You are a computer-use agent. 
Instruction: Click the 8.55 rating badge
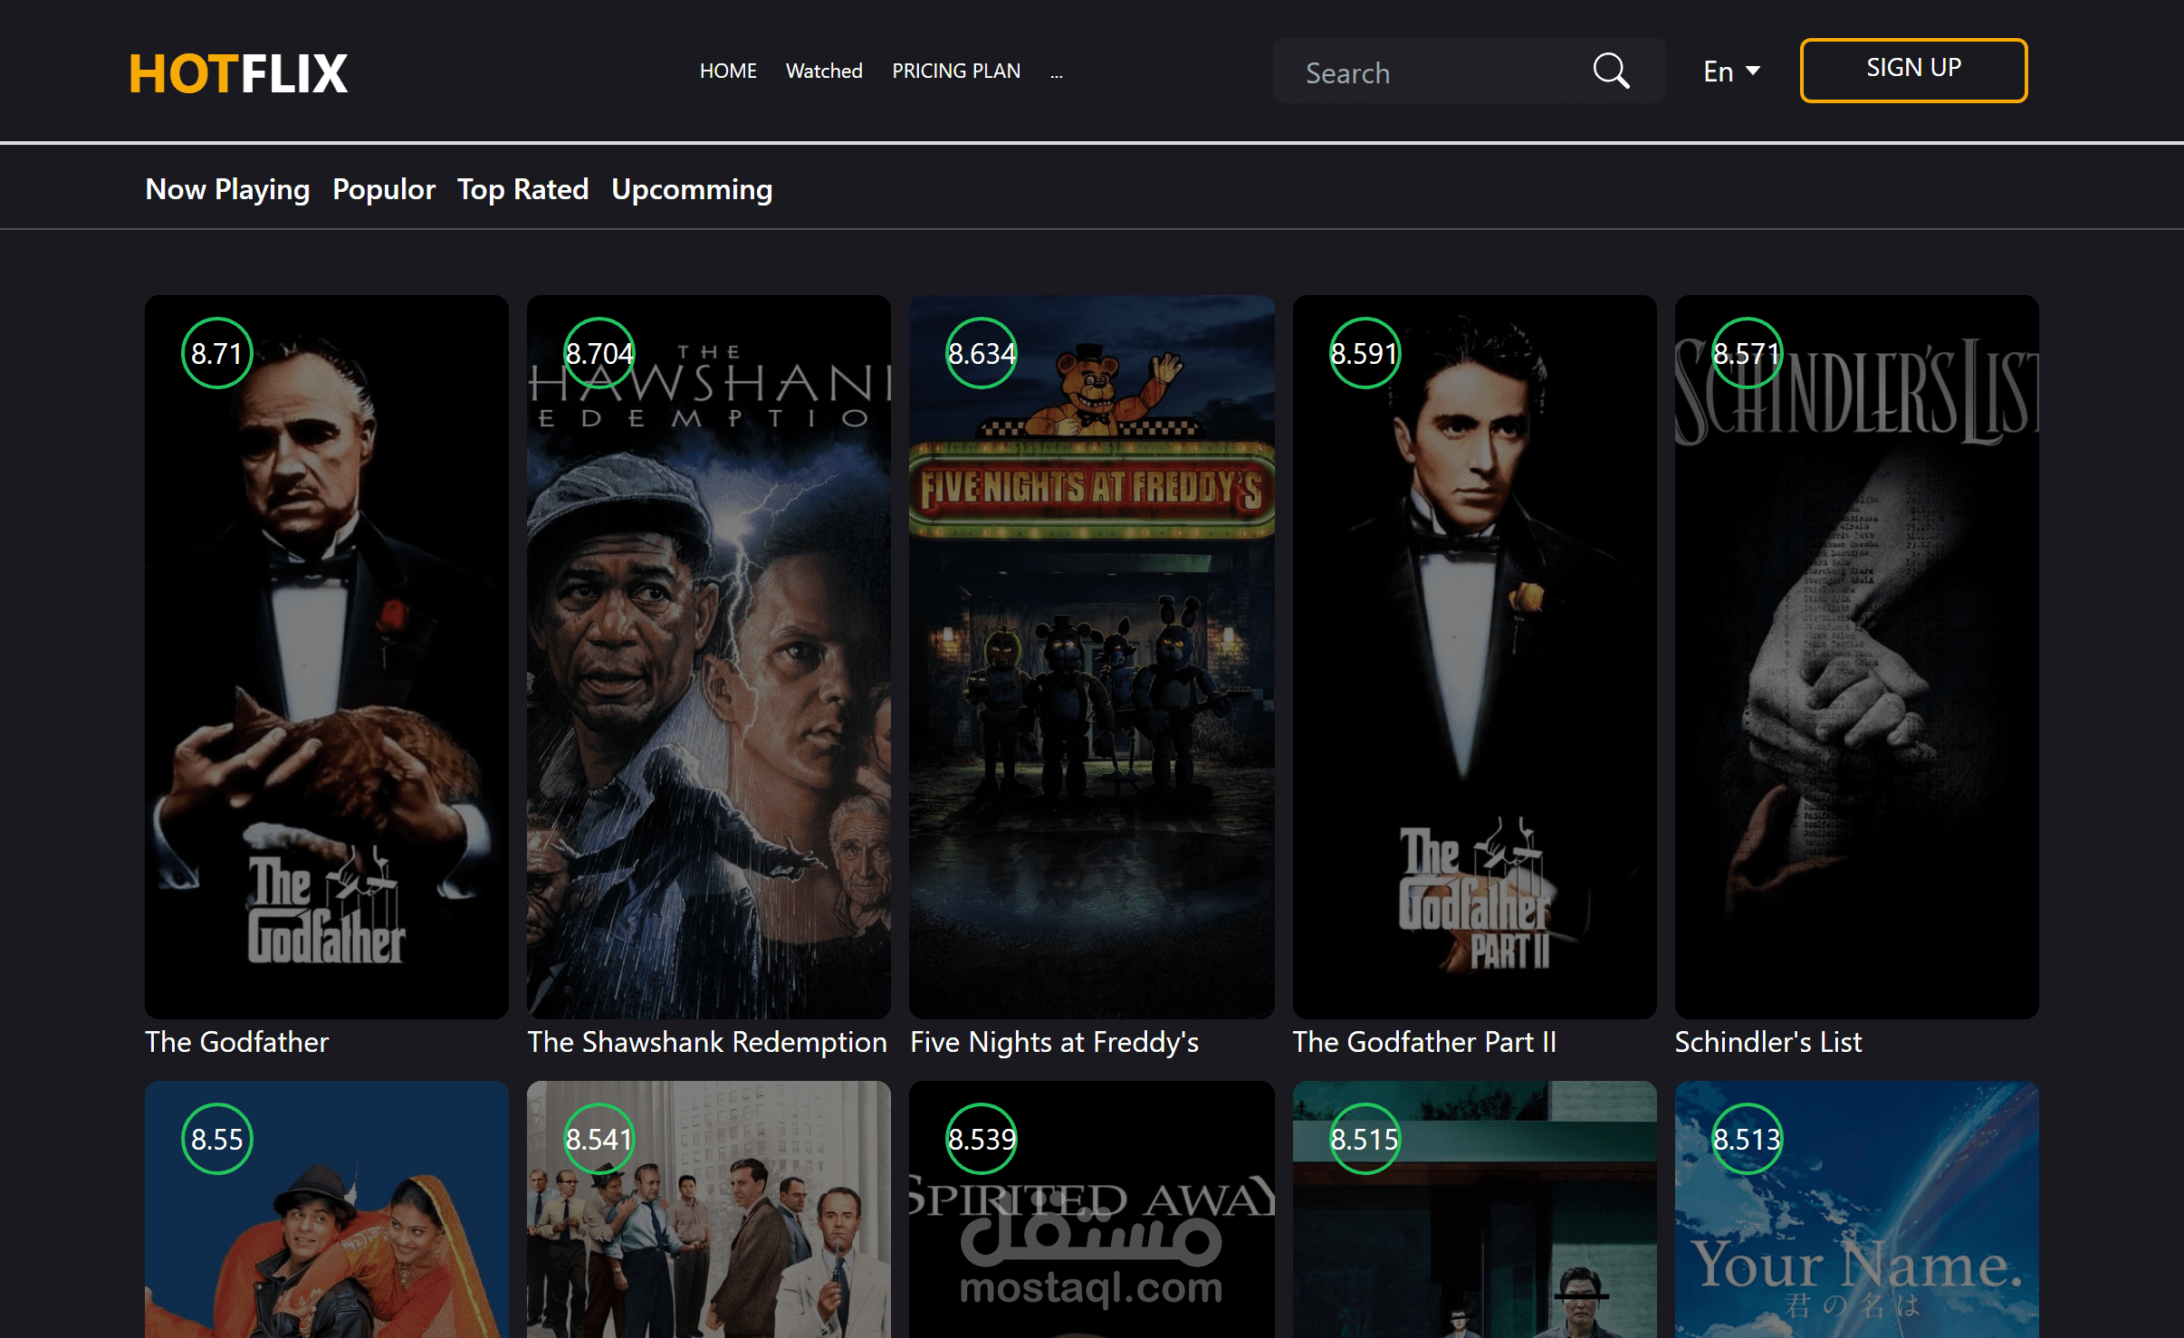coord(216,1139)
